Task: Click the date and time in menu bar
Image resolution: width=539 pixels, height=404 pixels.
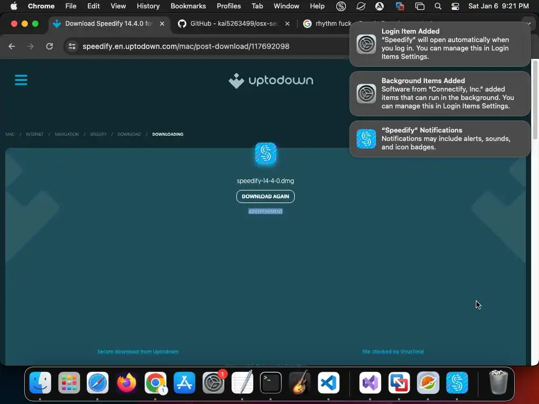Action: [x=498, y=6]
